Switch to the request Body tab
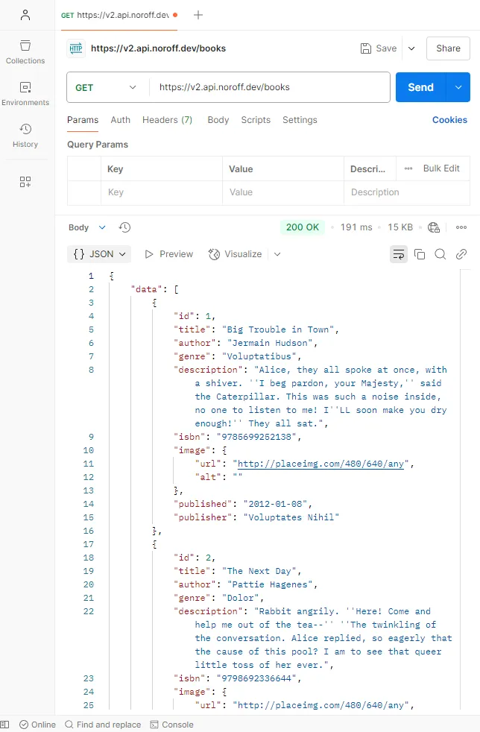 218,120
